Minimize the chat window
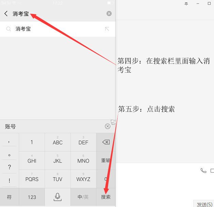Image resolution: width=214 pixels, height=207 pixels. point(198,4)
